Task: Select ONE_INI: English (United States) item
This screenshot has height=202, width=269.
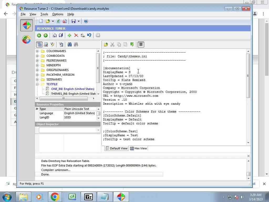Action: 73,89
